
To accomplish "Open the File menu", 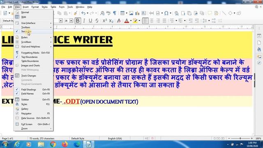I will point(3,7).
